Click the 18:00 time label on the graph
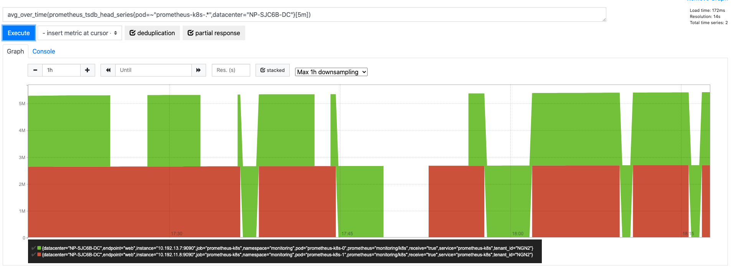This screenshot has width=731, height=267. (x=518, y=234)
